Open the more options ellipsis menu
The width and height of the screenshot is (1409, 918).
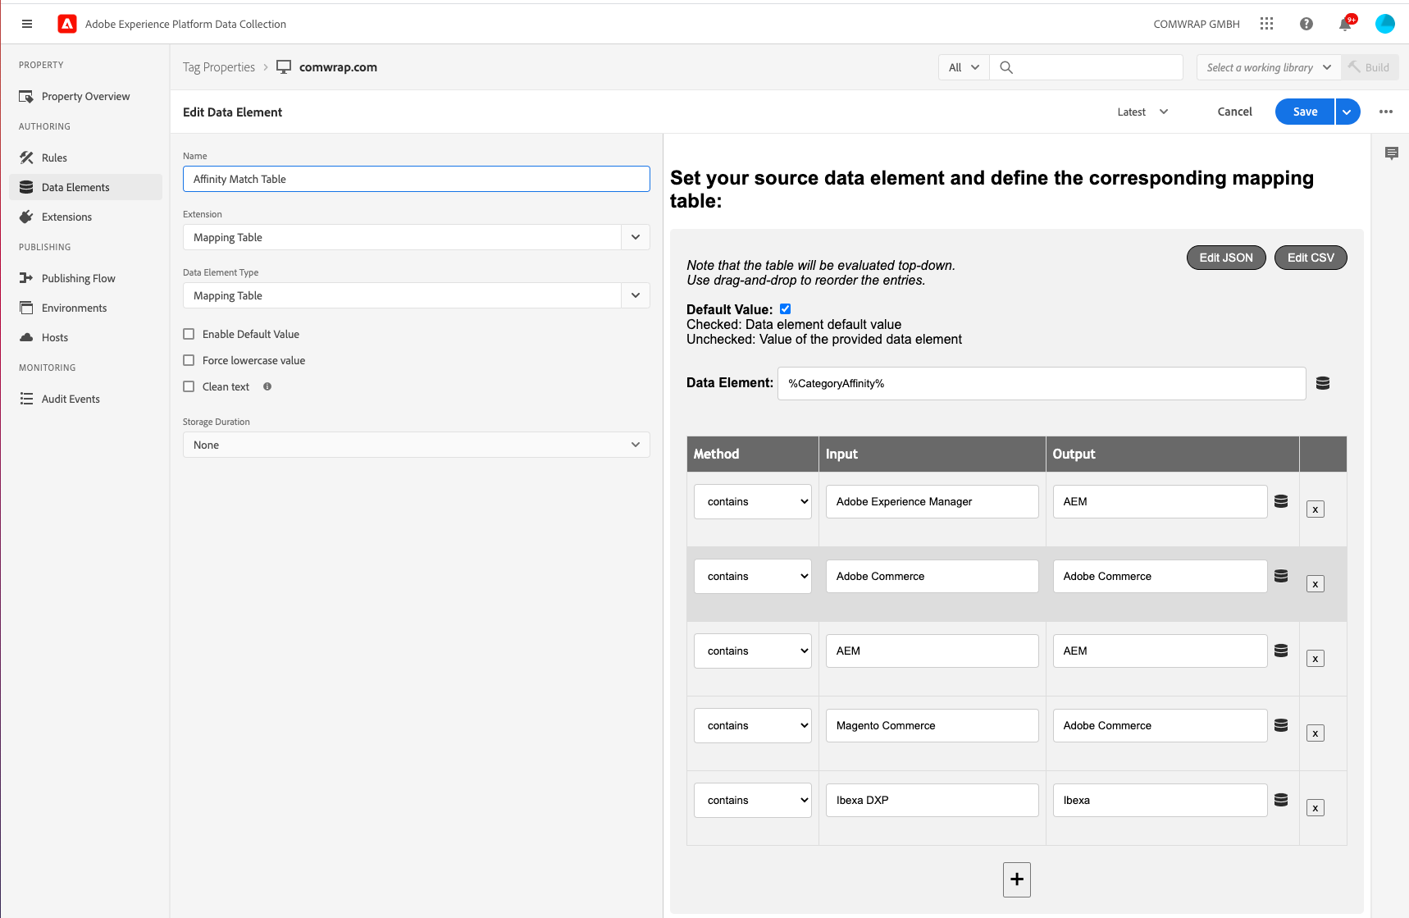tap(1386, 112)
